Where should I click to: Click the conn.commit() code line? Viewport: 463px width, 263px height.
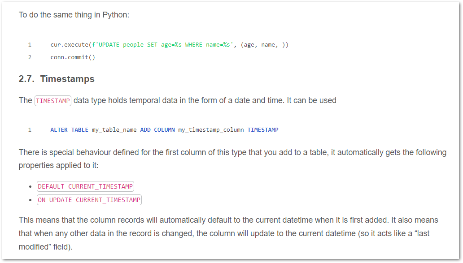point(73,57)
